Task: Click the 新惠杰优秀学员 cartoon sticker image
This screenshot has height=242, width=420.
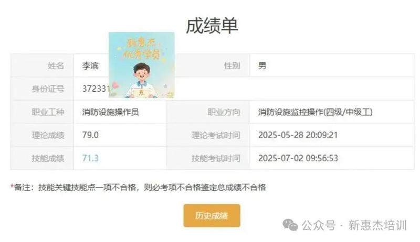Action: tap(142, 65)
